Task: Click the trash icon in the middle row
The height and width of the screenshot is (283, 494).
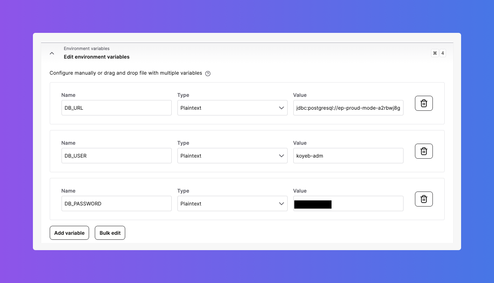Action: [424, 151]
